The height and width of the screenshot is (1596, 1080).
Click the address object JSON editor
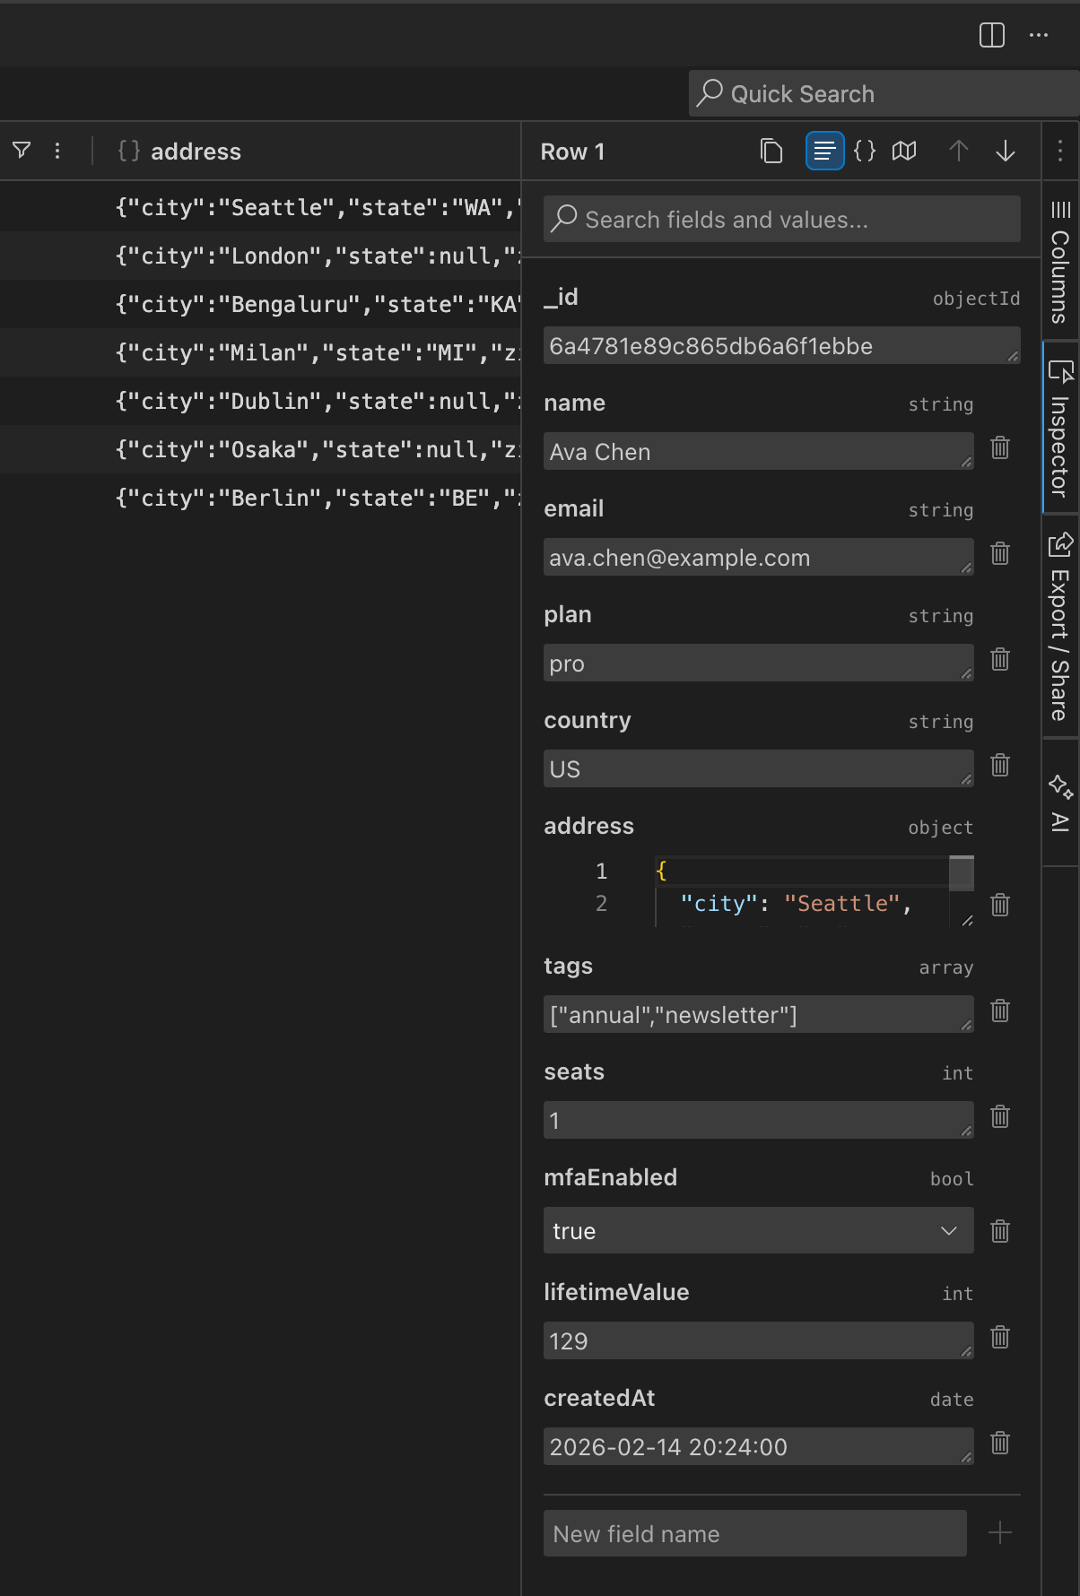758,891
